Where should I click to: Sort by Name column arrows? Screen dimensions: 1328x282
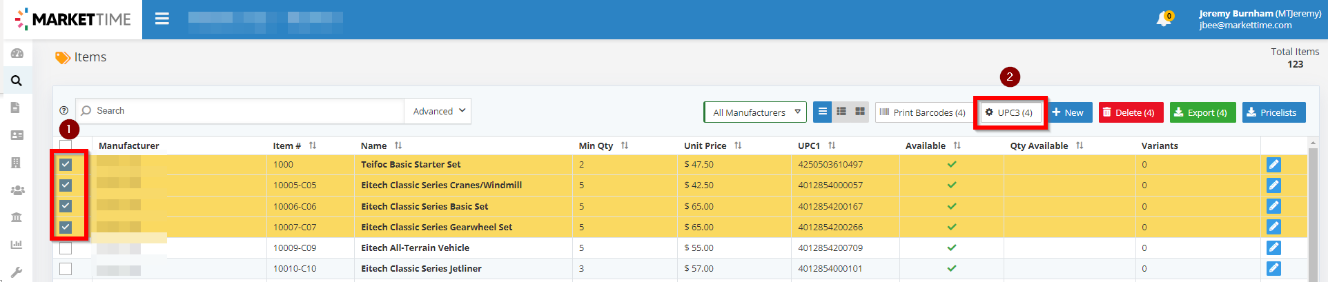pos(398,145)
